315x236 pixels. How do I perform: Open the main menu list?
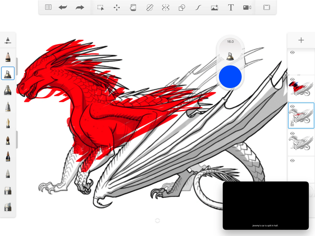click(48, 7)
